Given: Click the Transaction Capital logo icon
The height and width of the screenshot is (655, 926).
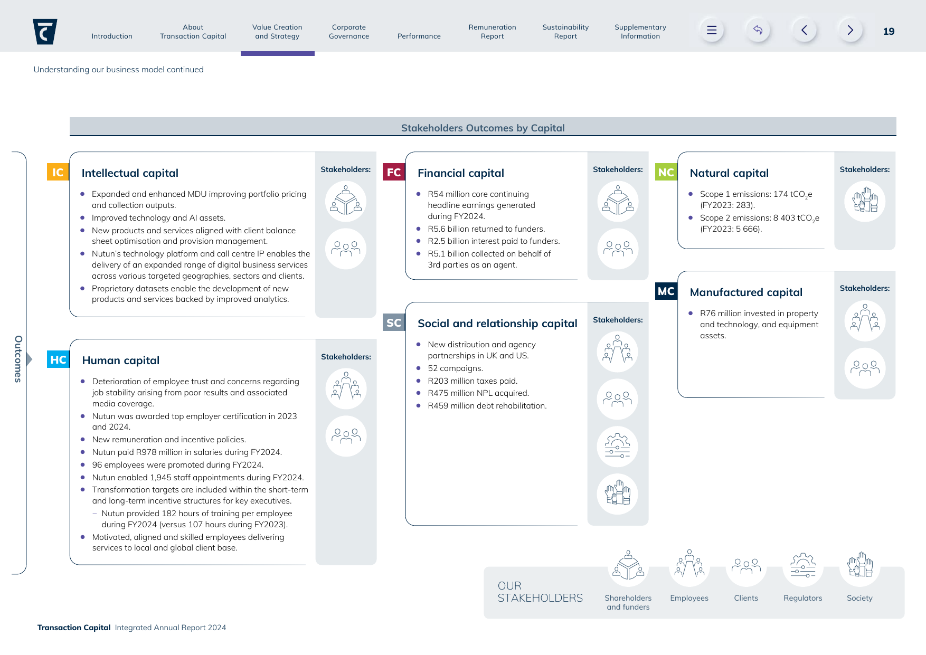Looking at the screenshot, I should pyautogui.click(x=45, y=32).
